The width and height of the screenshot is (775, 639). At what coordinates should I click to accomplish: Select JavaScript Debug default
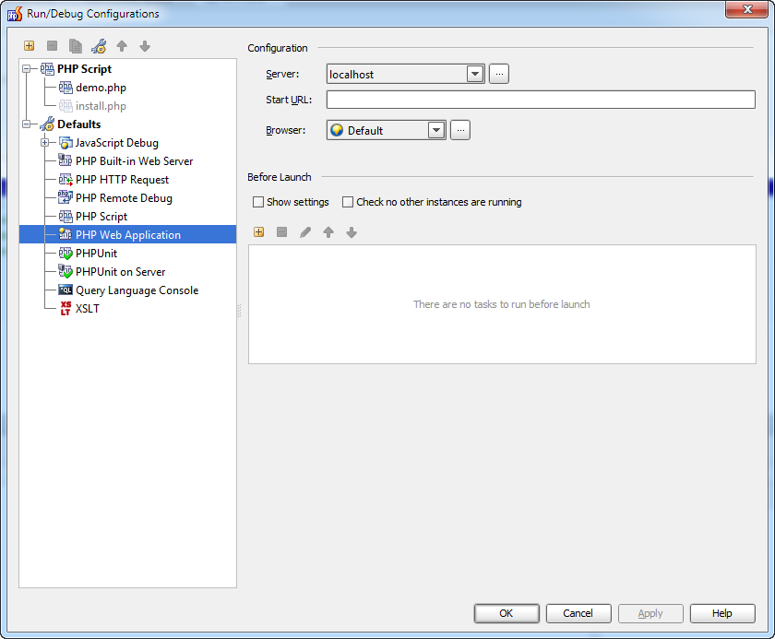tap(116, 143)
